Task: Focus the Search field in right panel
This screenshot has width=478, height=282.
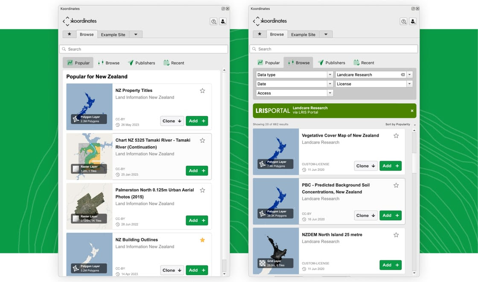Action: [x=333, y=49]
